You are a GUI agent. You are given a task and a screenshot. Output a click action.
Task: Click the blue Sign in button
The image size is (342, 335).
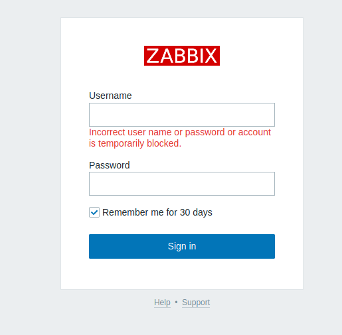tap(182, 246)
